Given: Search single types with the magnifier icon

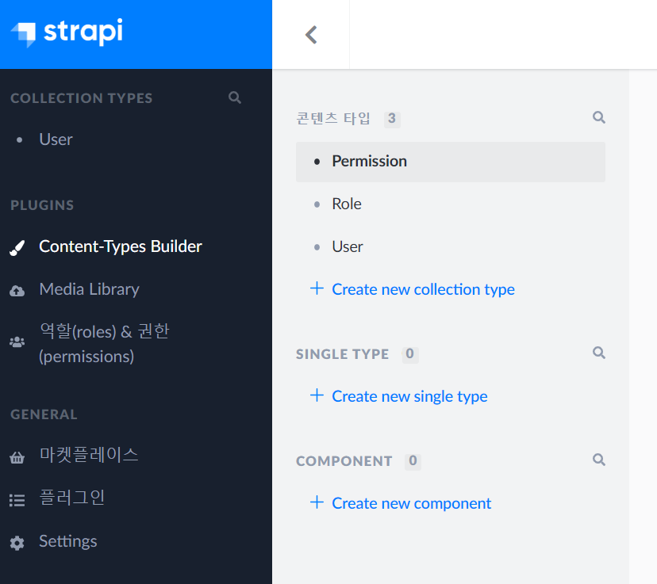Looking at the screenshot, I should click(x=599, y=353).
